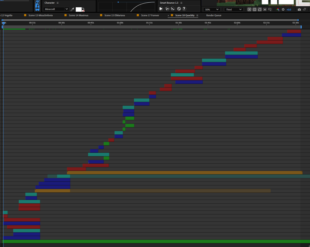Click the Smart Bounce play/apply button

tap(161, 9)
